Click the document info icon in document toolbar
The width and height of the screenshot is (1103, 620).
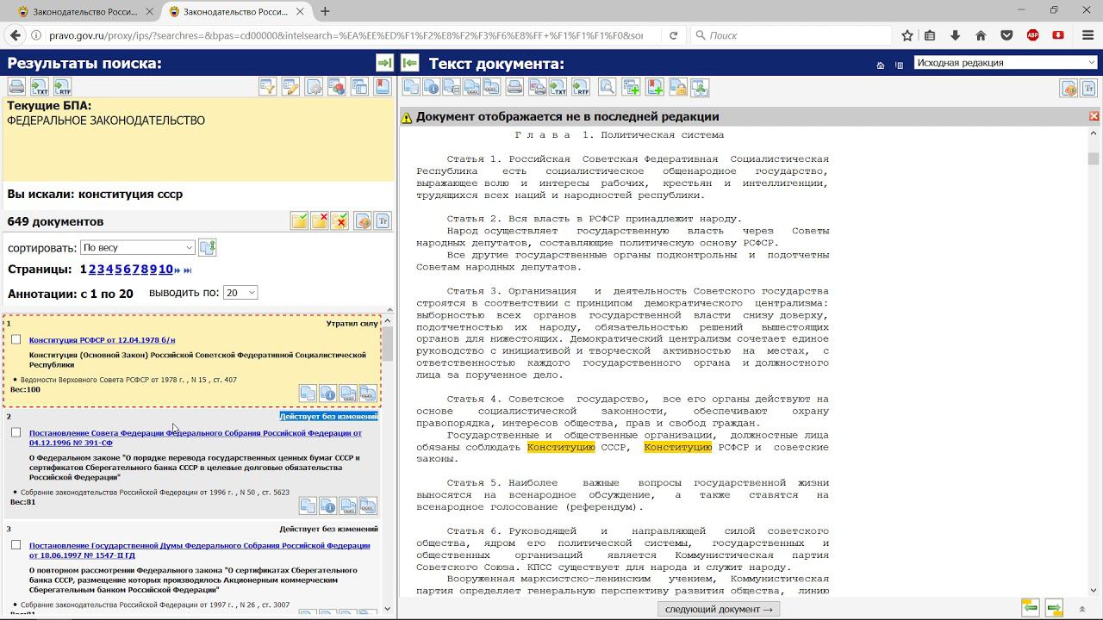(431, 87)
